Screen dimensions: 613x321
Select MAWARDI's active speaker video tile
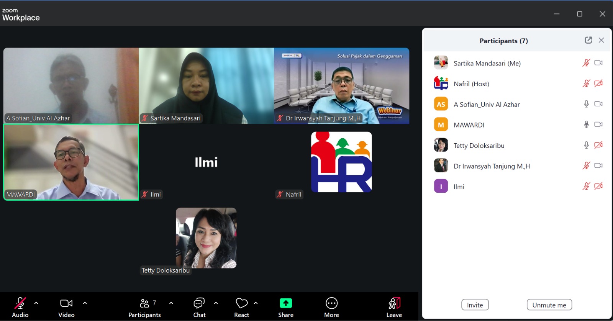[71, 162]
